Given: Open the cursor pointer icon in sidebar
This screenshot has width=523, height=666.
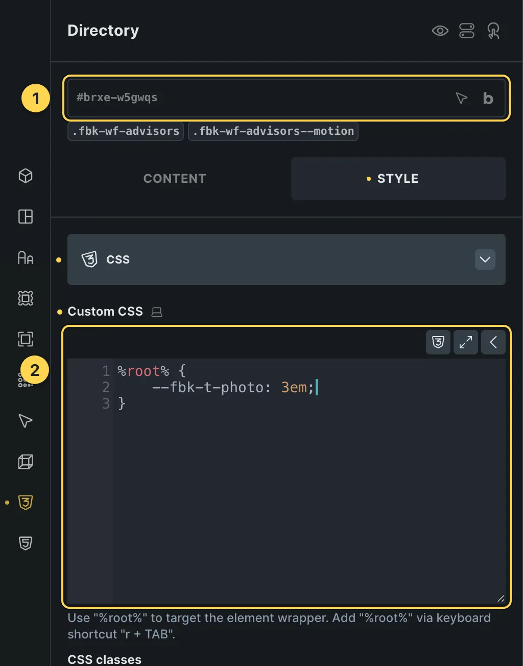Looking at the screenshot, I should pyautogui.click(x=26, y=421).
